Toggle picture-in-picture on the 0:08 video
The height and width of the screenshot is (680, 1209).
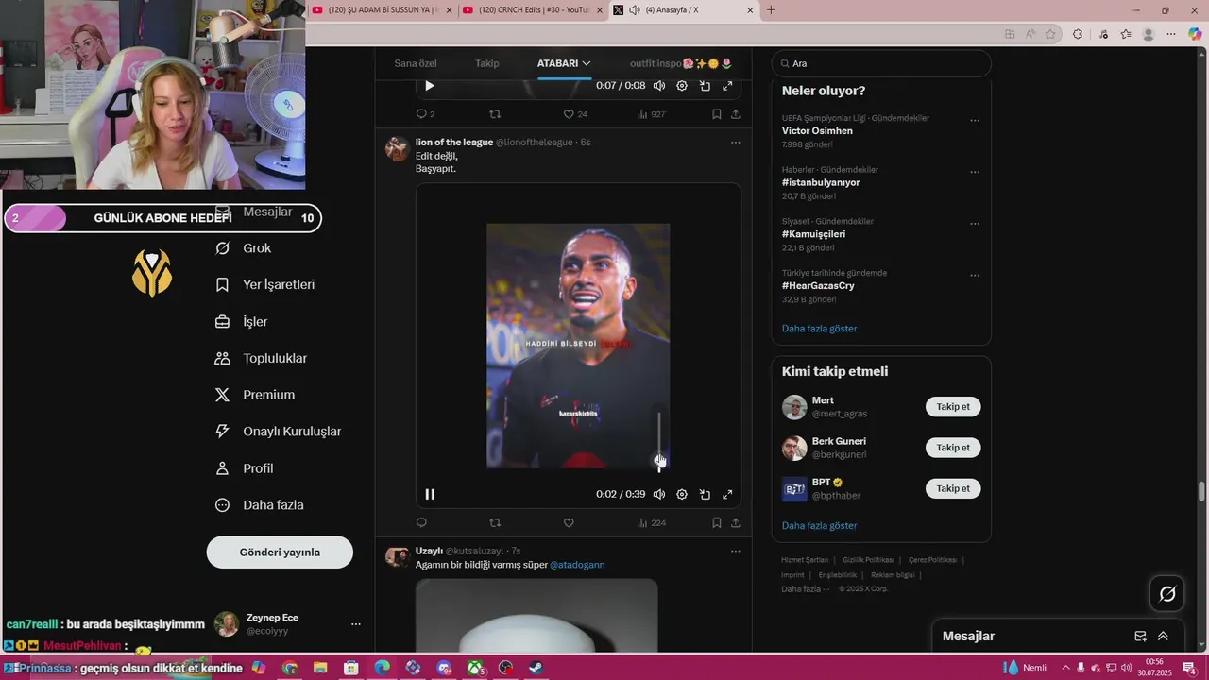point(705,86)
